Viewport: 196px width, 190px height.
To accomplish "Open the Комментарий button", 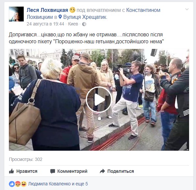I will tap(69, 171).
